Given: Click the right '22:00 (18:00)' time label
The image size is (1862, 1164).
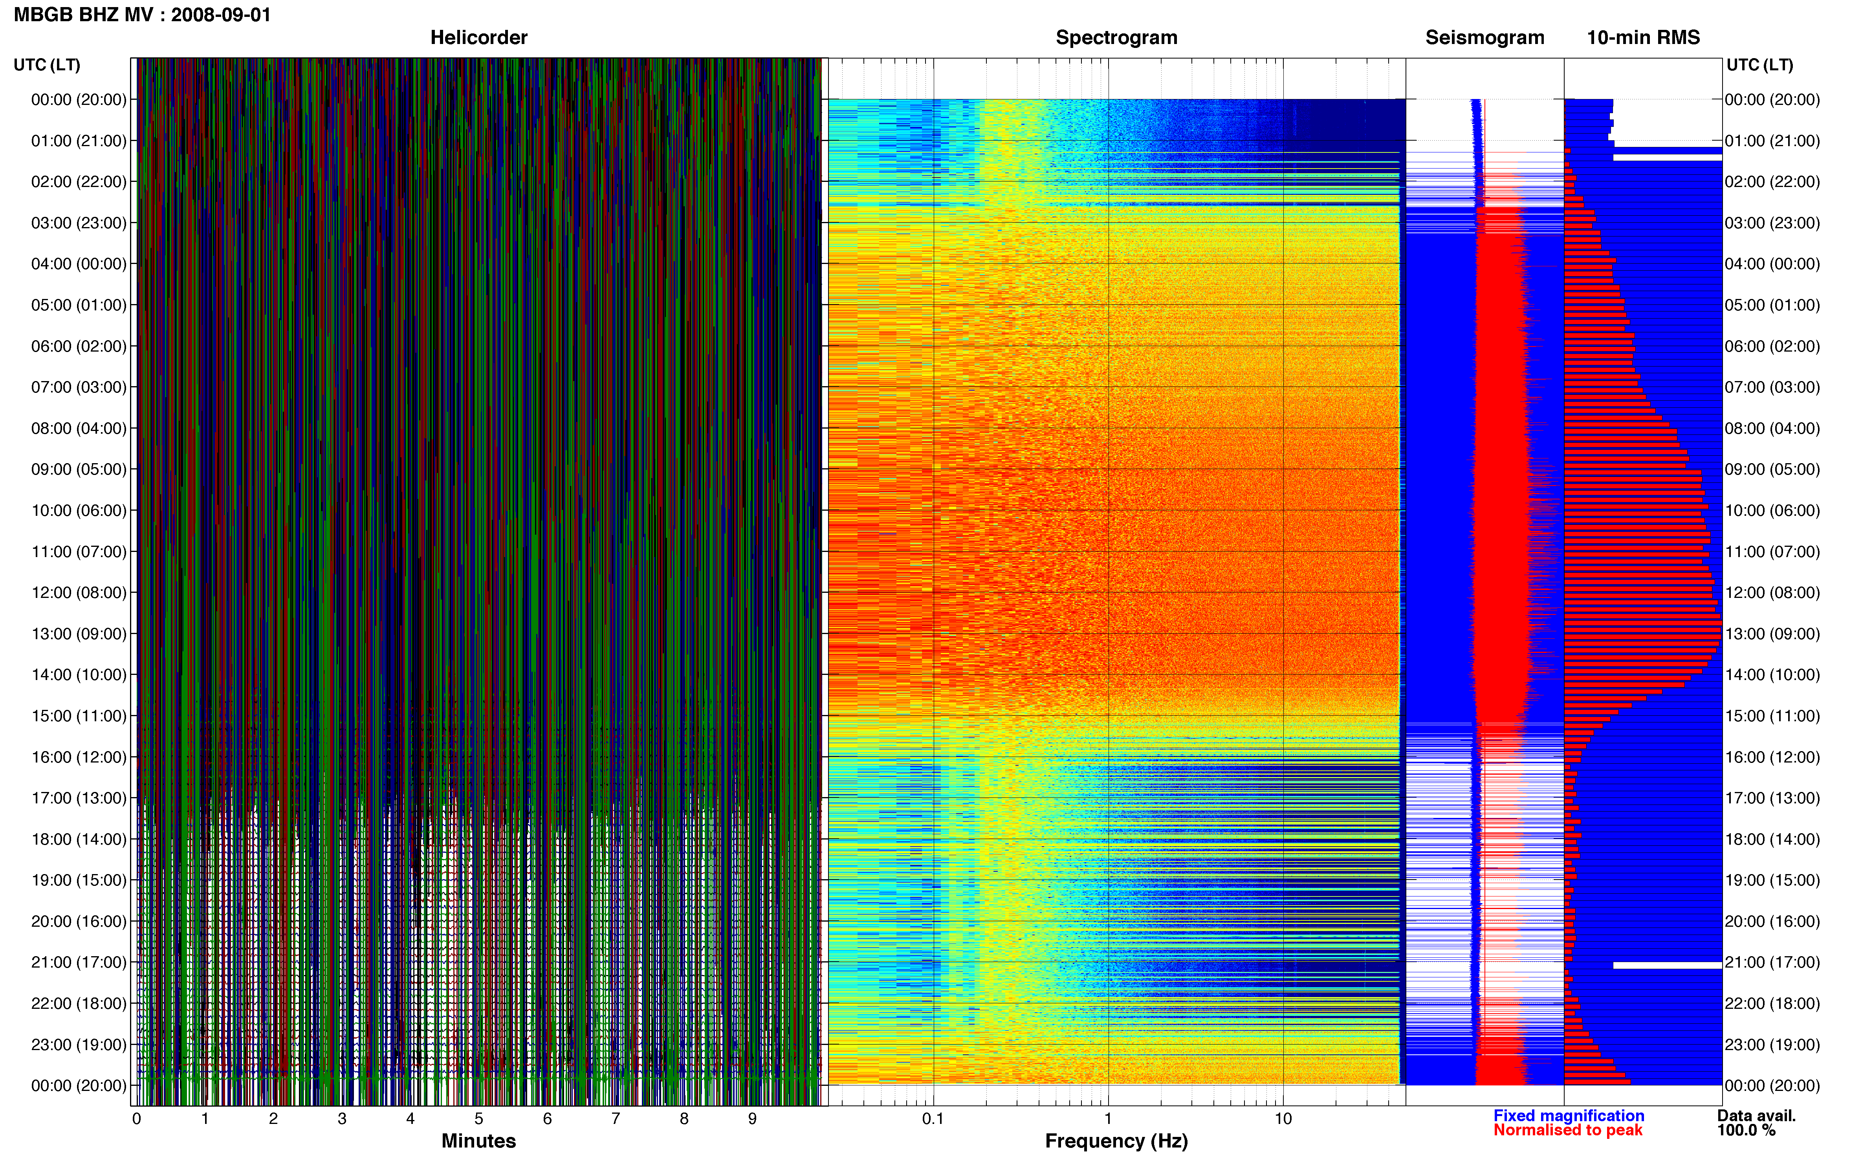Looking at the screenshot, I should 1772,1003.
